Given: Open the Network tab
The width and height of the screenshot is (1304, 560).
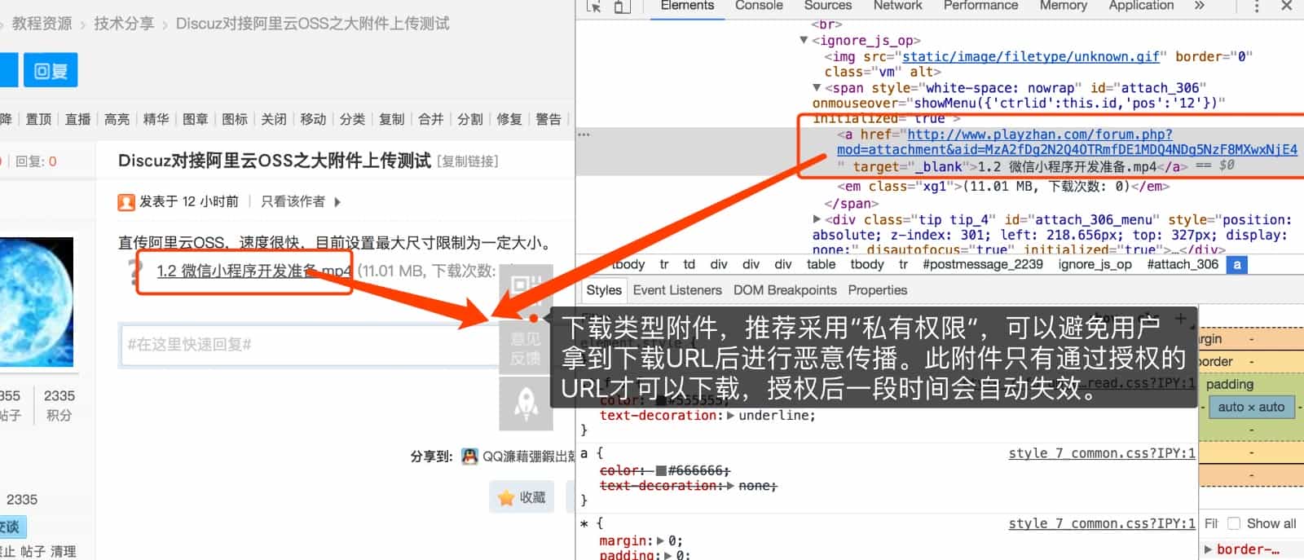Looking at the screenshot, I should click(898, 6).
